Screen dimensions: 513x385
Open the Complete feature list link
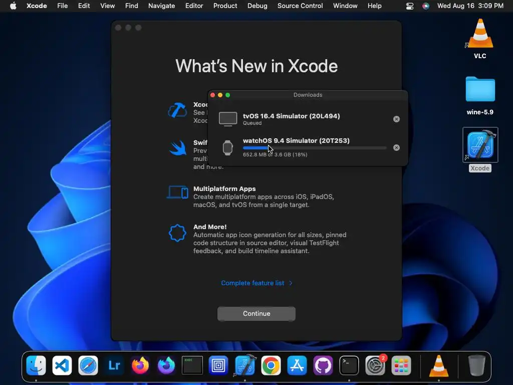point(256,283)
